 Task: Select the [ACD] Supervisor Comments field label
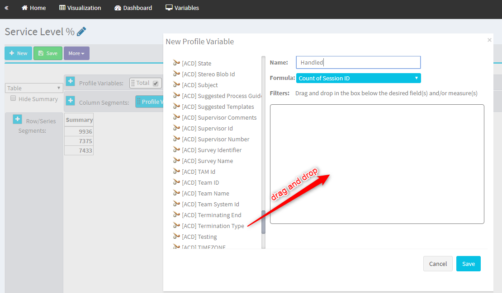(x=219, y=117)
